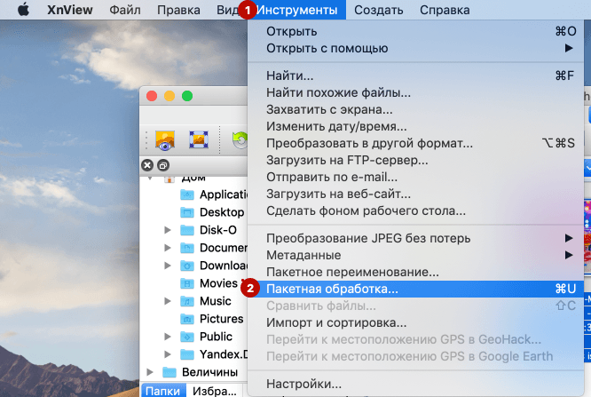Click the Pictures folder icon
The image size is (591, 397).
pos(187,319)
